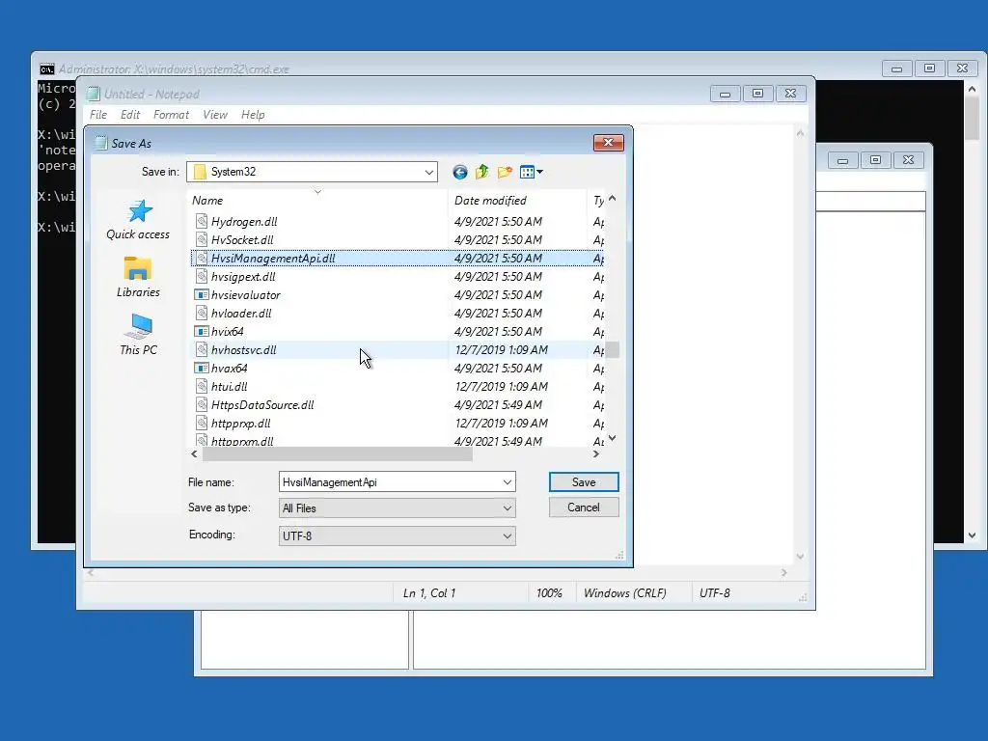This screenshot has height=741, width=988.
Task: Open the View Menu icon in Save As
Action: click(x=528, y=172)
